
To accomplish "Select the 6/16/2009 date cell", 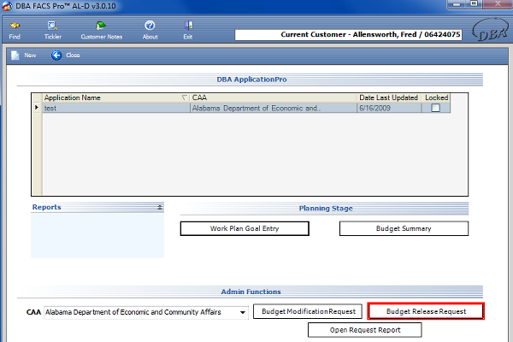I will coord(389,108).
